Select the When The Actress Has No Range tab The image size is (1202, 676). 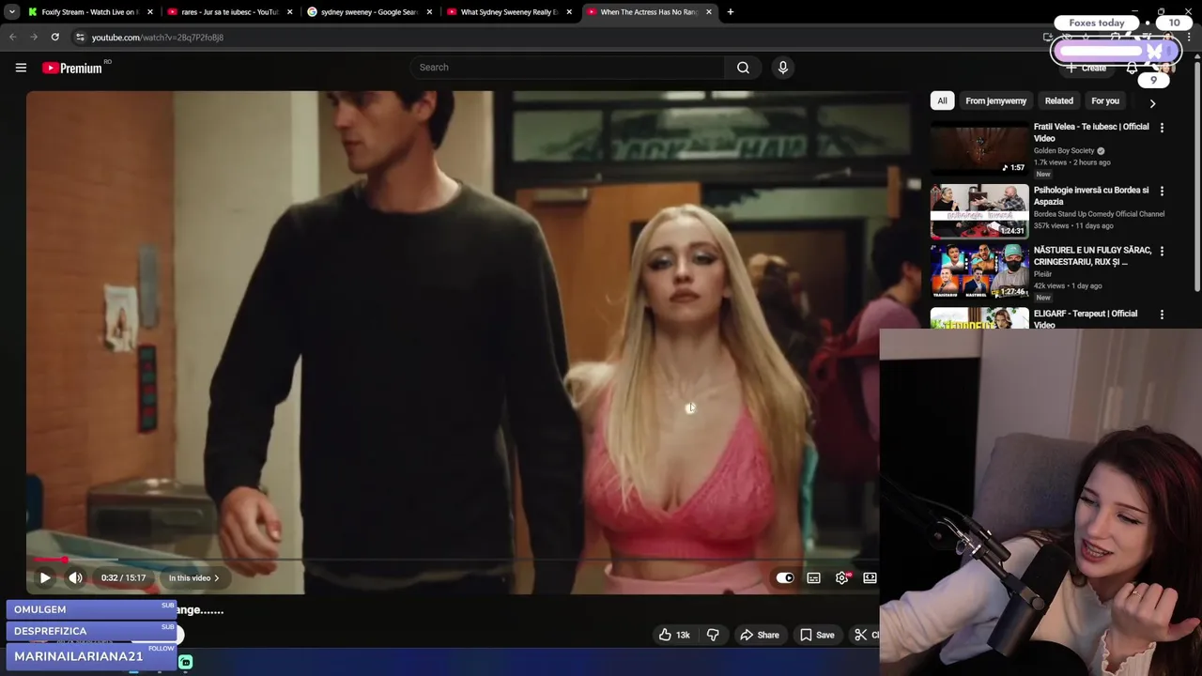649,12
